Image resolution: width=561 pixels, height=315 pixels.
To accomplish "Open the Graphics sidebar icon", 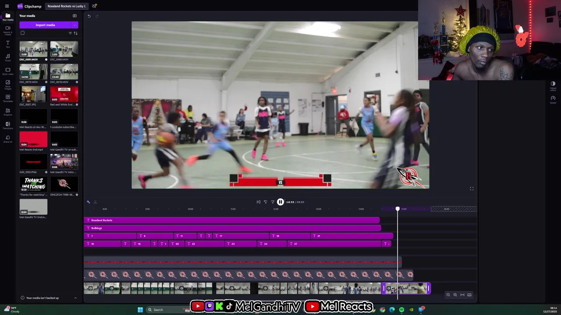I will click(x=7, y=112).
